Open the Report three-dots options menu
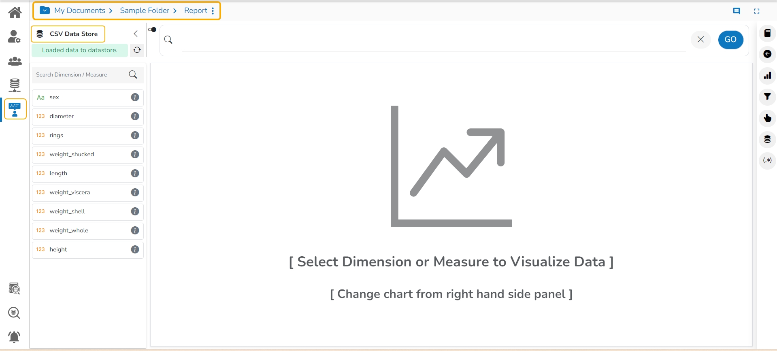The image size is (777, 351). [213, 11]
